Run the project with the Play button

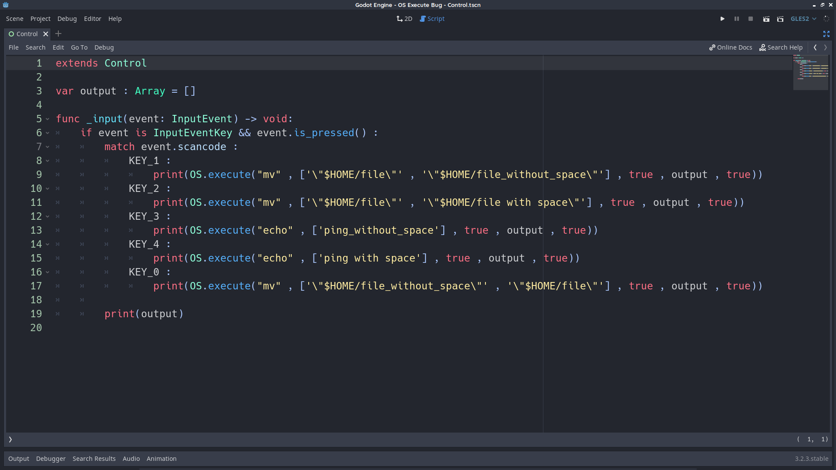click(722, 19)
